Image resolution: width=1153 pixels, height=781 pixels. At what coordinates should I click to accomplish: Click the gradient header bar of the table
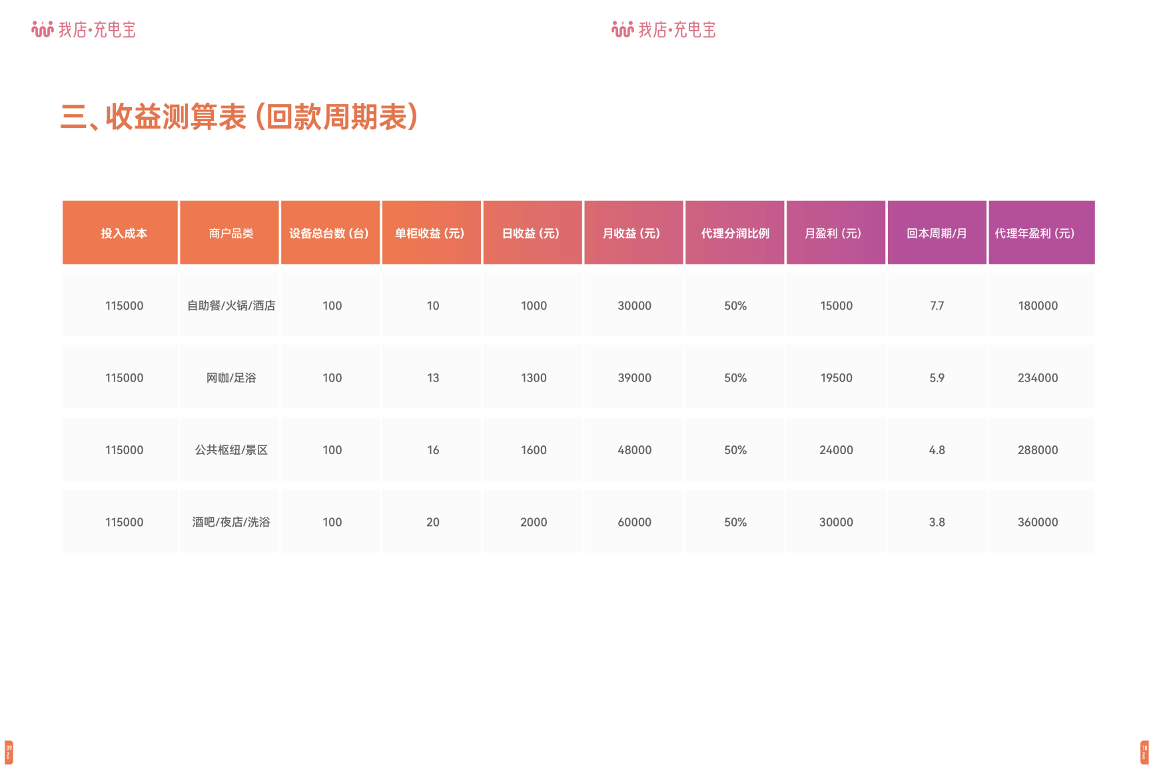click(x=578, y=233)
